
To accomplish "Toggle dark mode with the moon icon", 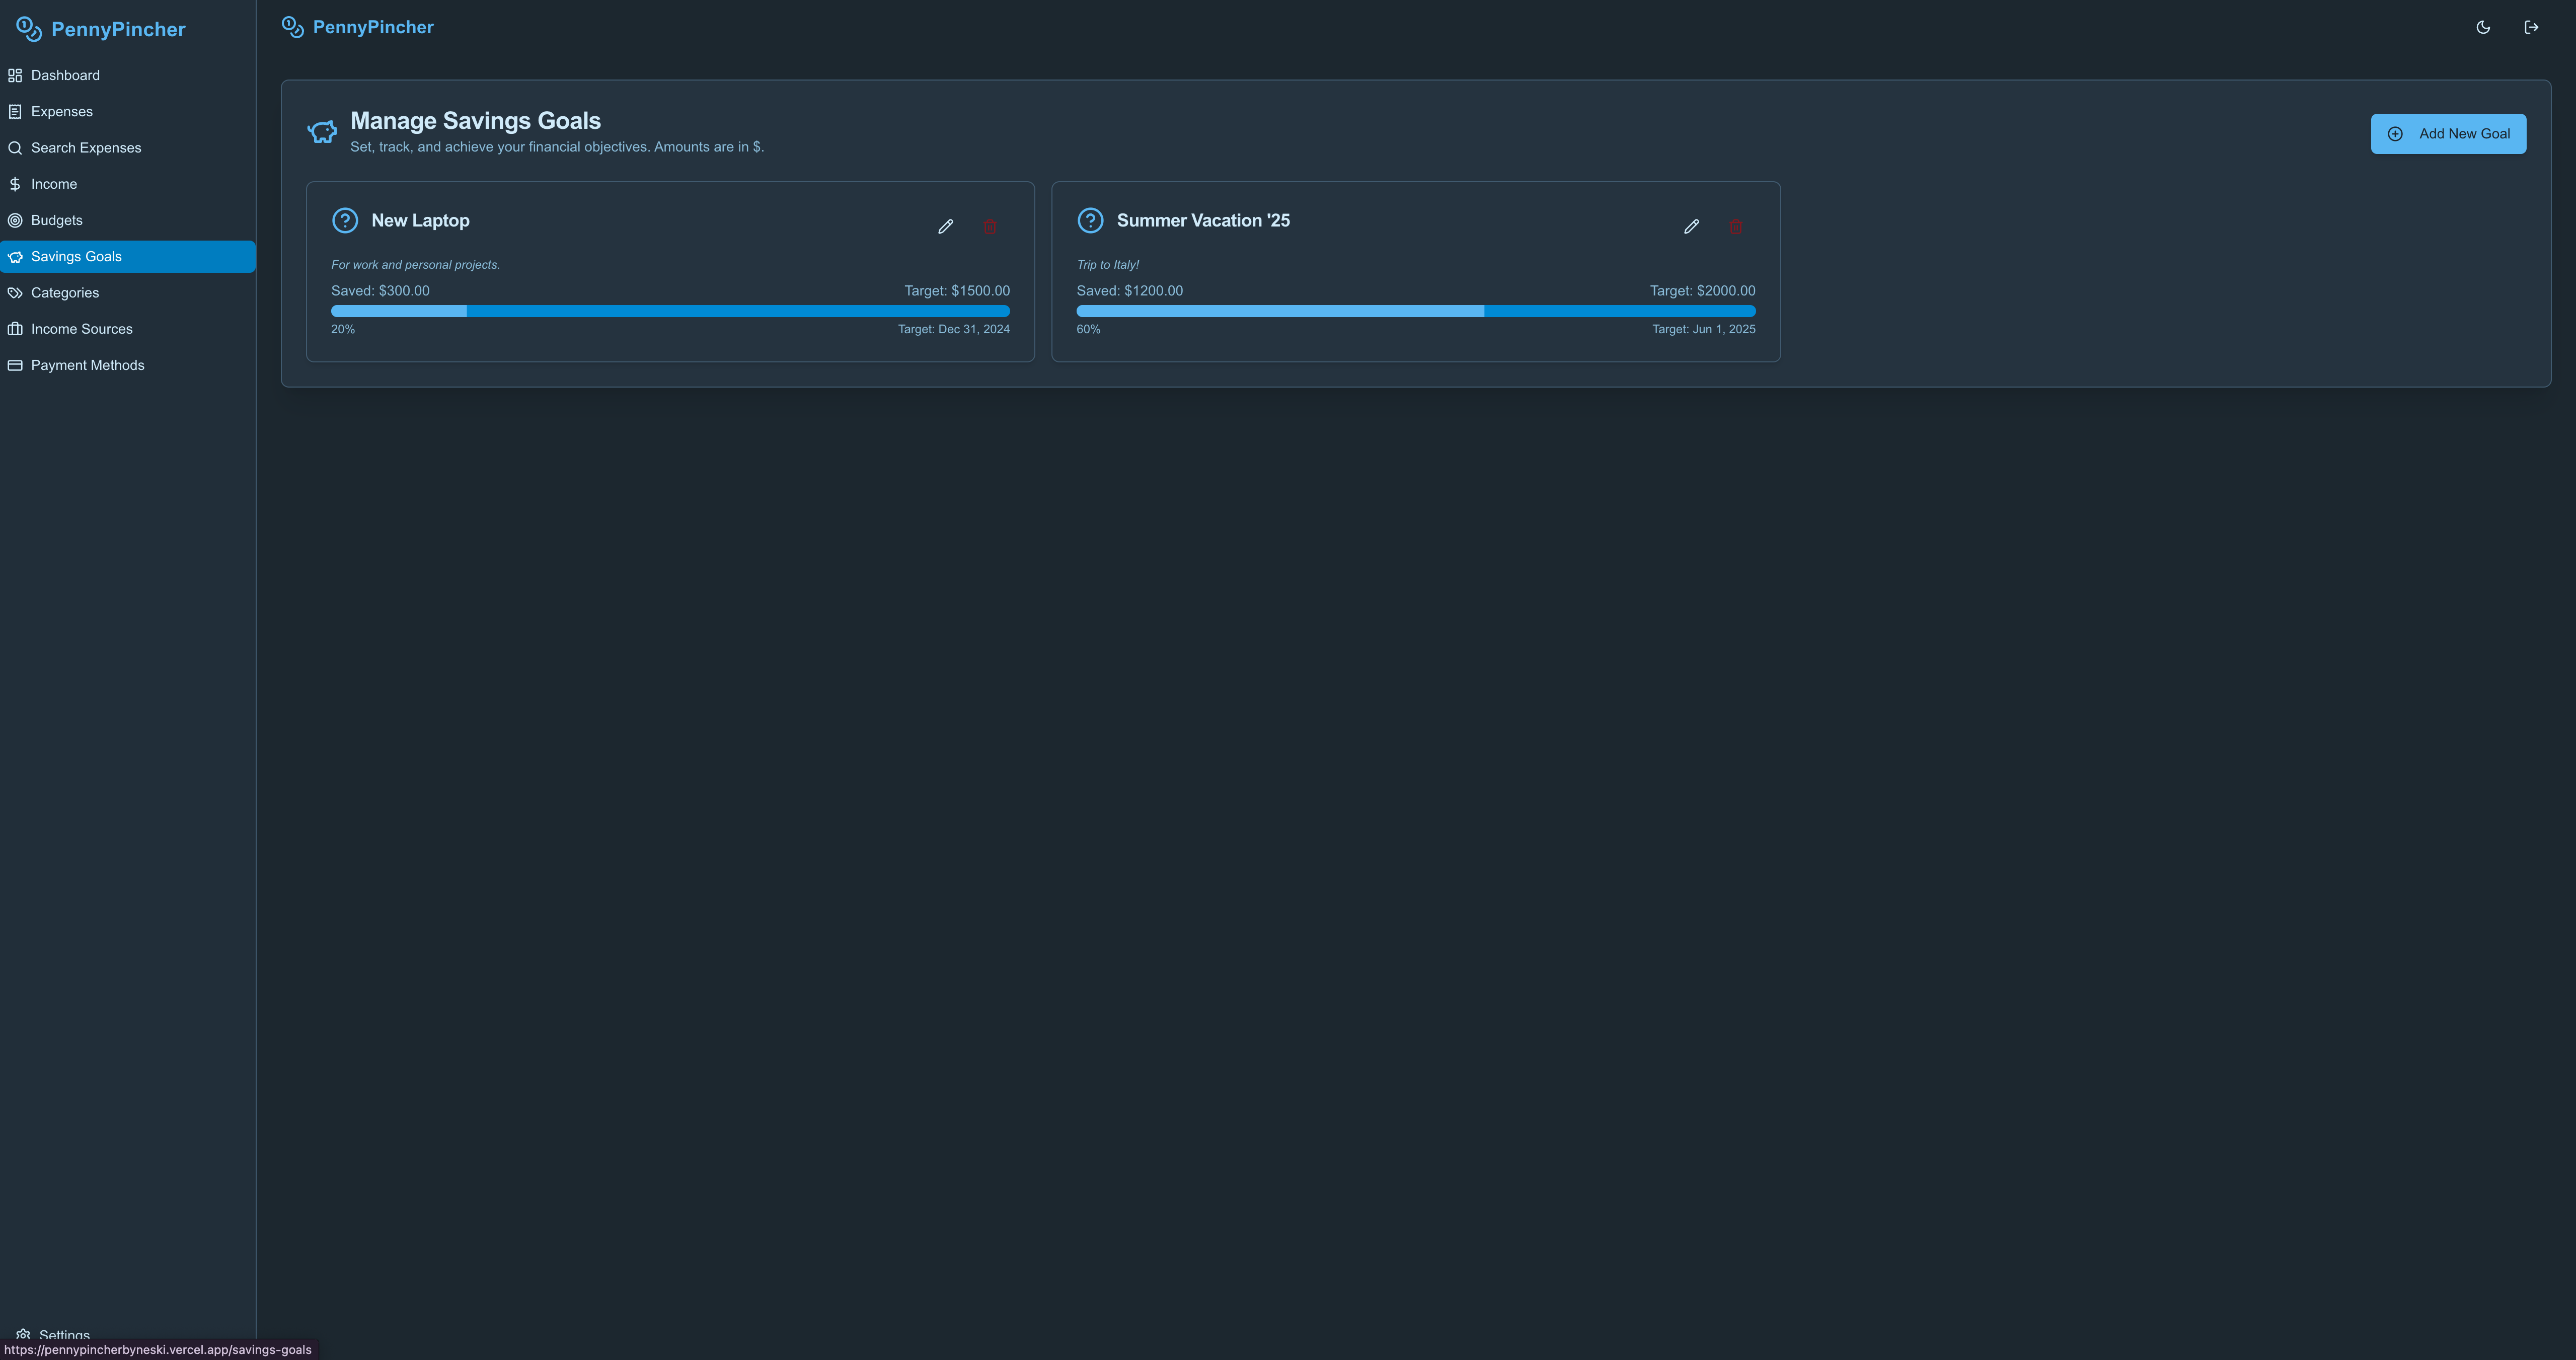I will [2483, 27].
